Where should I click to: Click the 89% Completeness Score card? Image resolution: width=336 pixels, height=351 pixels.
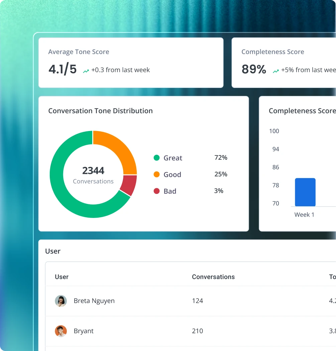[284, 63]
